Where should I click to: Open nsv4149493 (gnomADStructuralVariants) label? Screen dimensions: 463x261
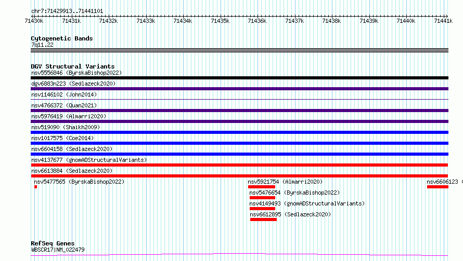click(x=307, y=203)
